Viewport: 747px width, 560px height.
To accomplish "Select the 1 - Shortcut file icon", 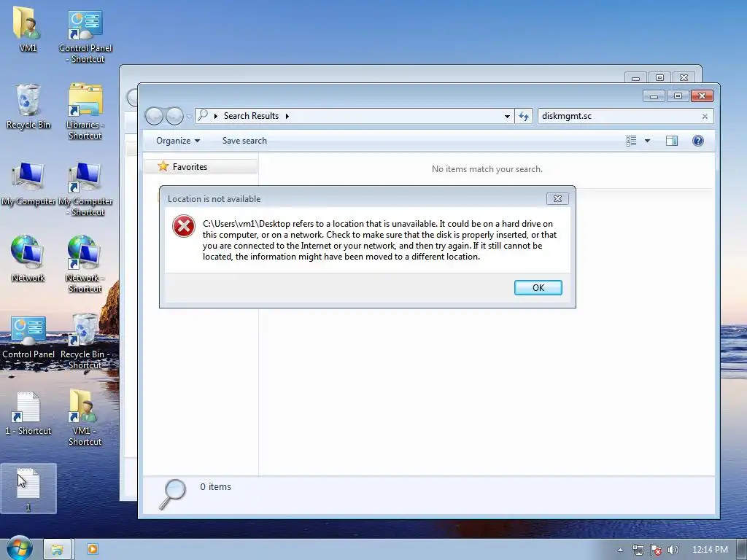I will pos(28,413).
